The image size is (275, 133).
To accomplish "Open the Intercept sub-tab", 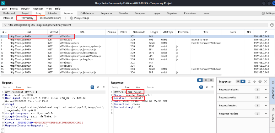I will click(8, 18).
